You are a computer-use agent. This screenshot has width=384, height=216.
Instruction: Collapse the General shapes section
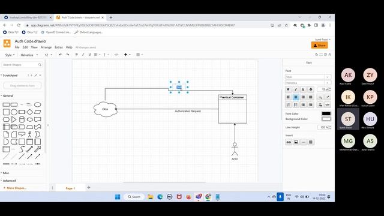(x=8, y=96)
